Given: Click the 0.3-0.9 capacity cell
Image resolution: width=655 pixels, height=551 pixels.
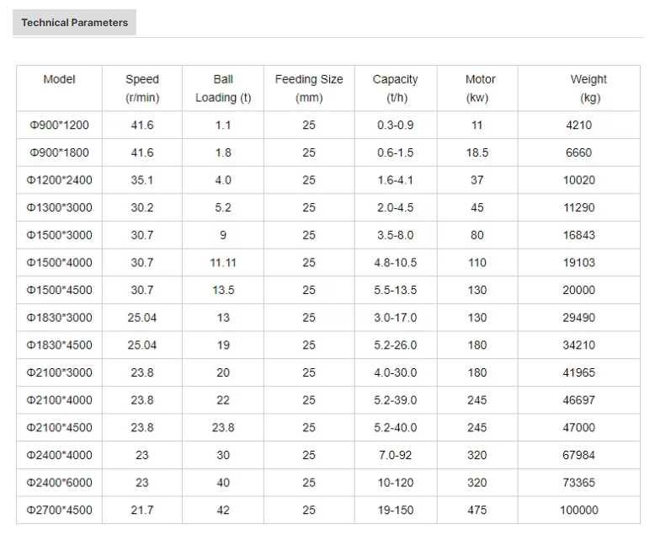Looking at the screenshot, I should (x=395, y=126).
